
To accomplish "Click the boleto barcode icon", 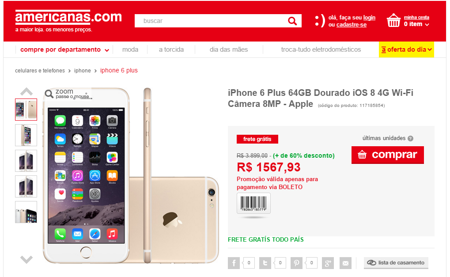I will pyautogui.click(x=253, y=203).
